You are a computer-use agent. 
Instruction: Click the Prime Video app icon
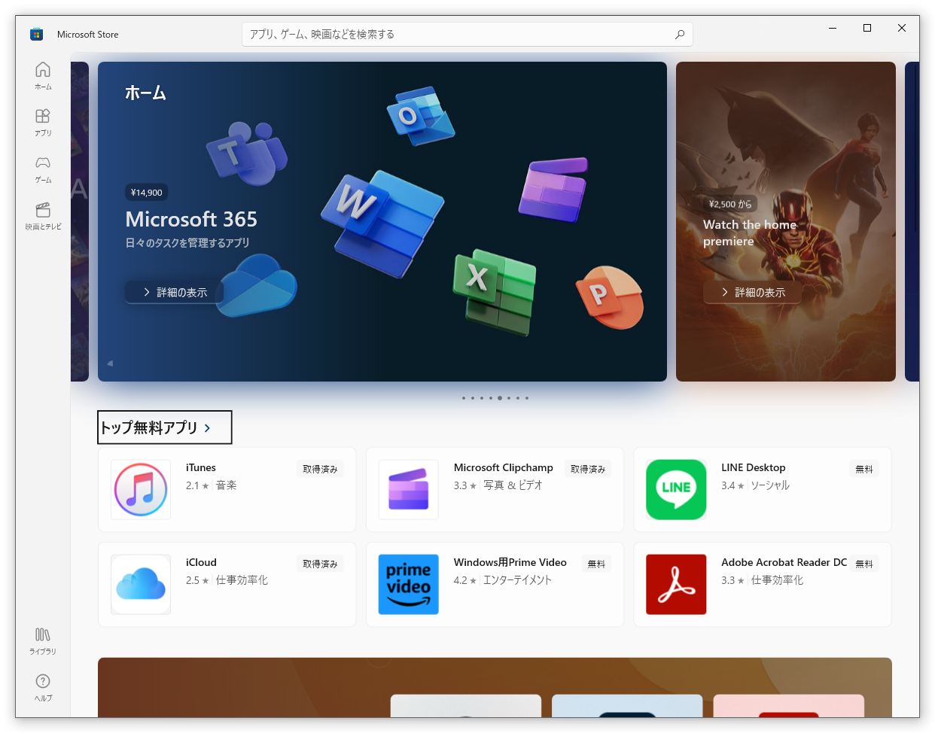pyautogui.click(x=409, y=585)
